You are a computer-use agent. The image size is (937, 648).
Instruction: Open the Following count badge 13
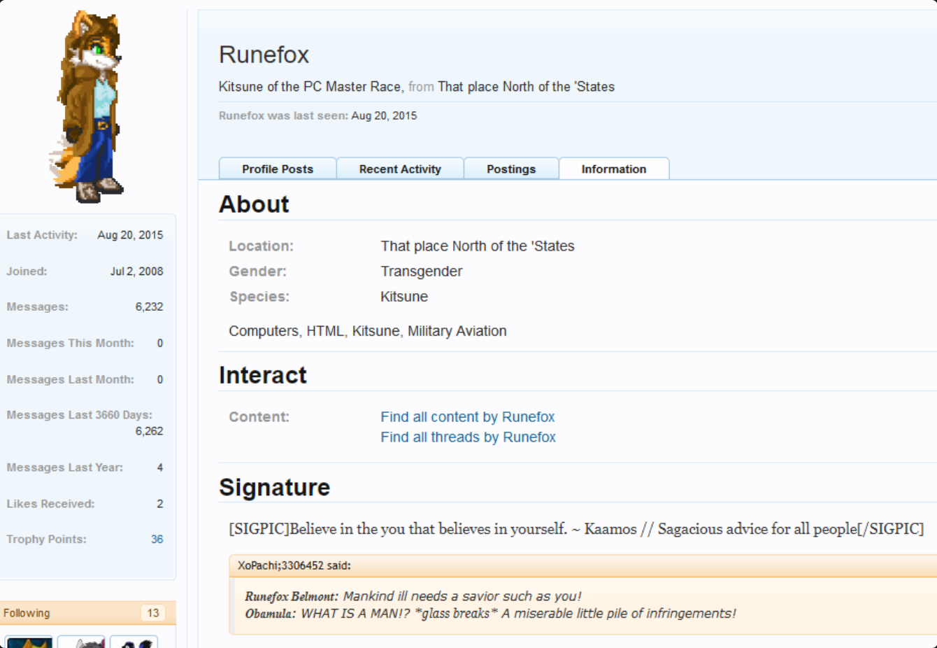point(153,613)
